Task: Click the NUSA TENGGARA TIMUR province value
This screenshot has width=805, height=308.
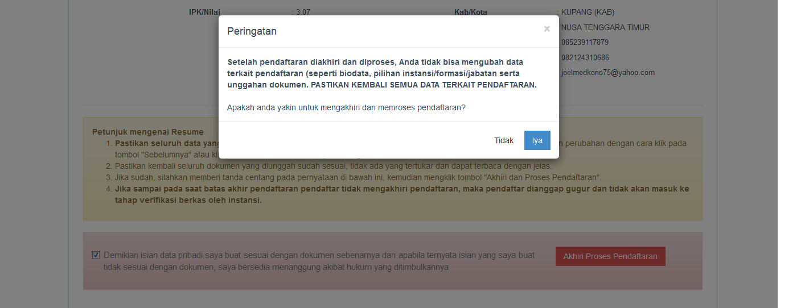Action: tap(605, 27)
